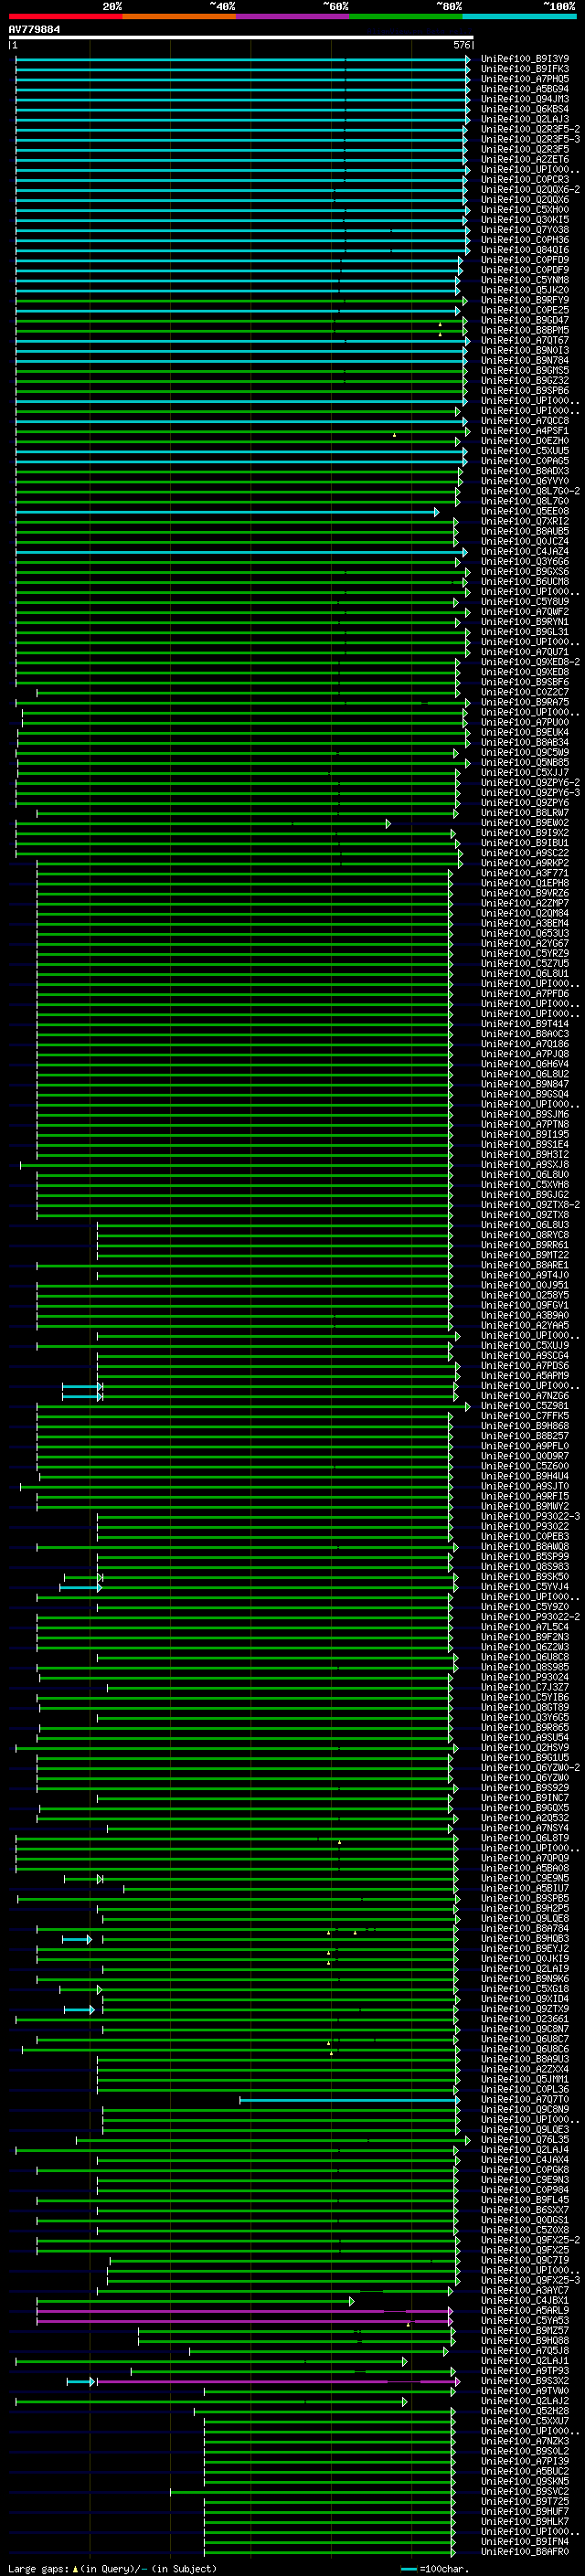Click the cyan alignment bar for UniRef100_B9I3Y9
Viewport: 585px width, 2576px height.
[242, 59]
